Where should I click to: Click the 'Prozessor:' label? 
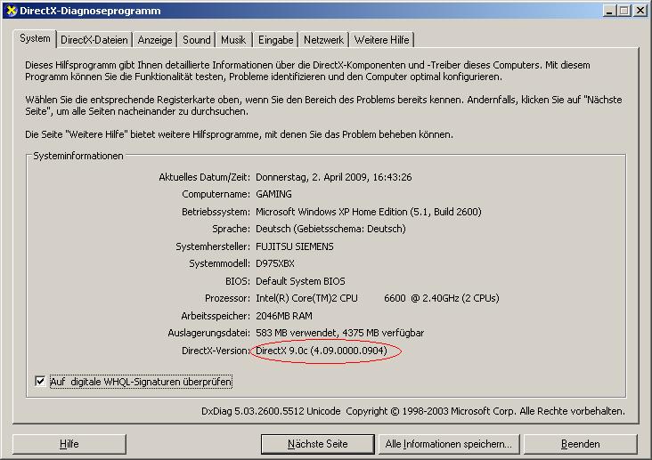(227, 298)
